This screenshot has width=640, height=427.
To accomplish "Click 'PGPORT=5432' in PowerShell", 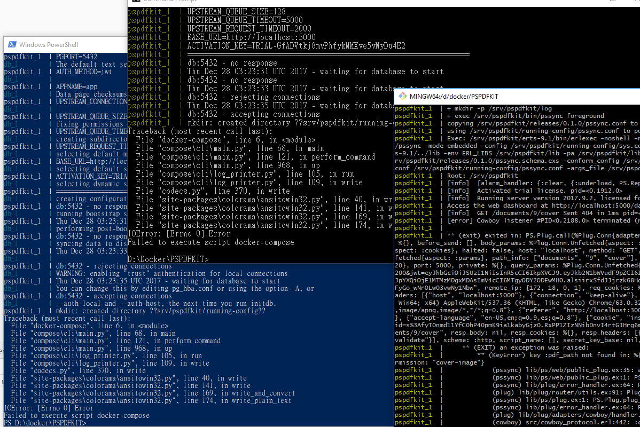I will coord(76,57).
